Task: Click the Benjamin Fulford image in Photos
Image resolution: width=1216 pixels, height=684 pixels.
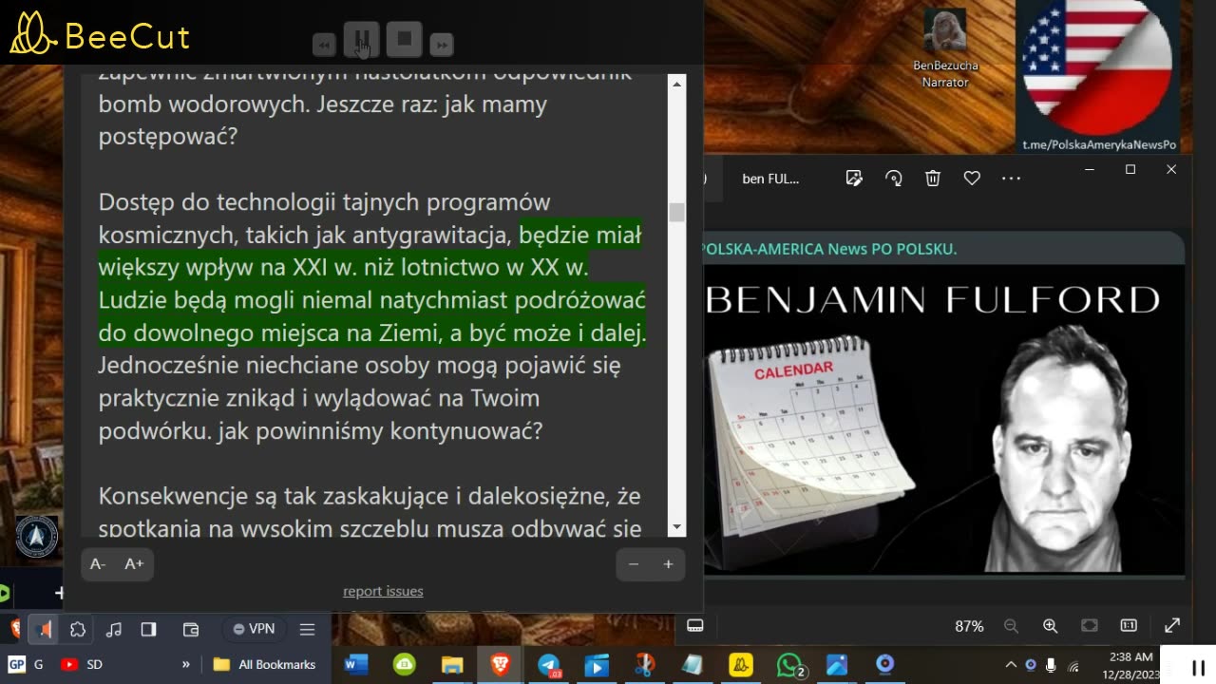Action: (x=943, y=420)
